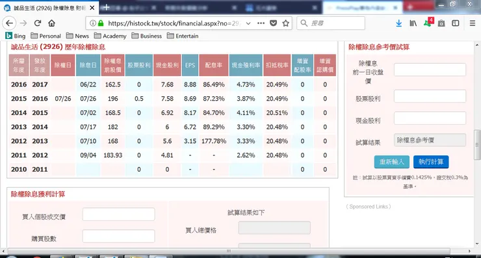This screenshot has width=481, height=258.
Task: Switch to the fourth browser tab
Action: 281,7
